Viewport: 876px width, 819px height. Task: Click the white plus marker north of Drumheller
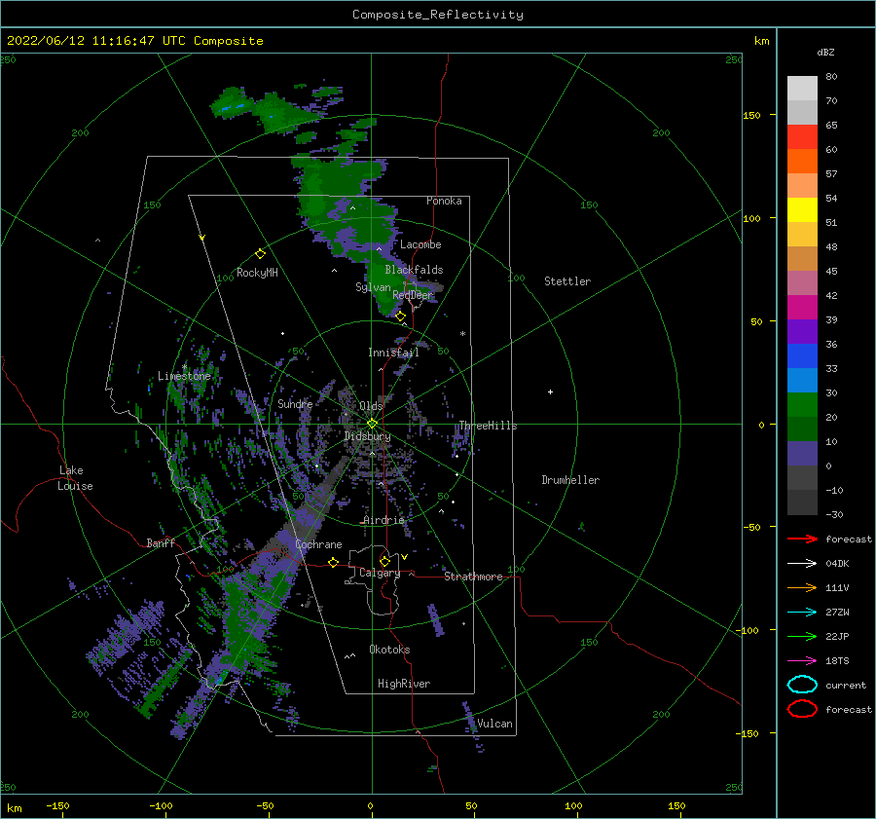(x=550, y=391)
